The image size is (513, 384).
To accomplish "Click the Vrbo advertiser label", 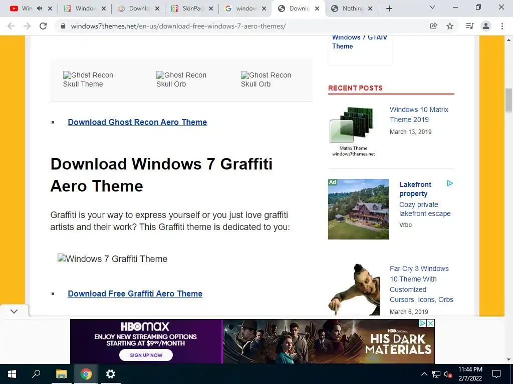I will 405,224.
